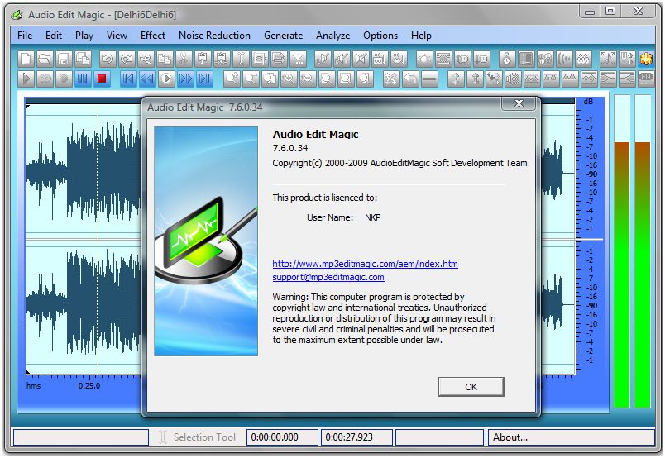Open the Edit menu
This screenshot has width=665, height=458.
pyautogui.click(x=54, y=36)
